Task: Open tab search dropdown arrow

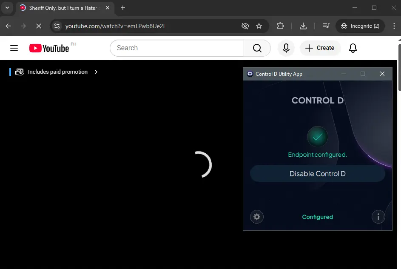Action: click(7, 8)
